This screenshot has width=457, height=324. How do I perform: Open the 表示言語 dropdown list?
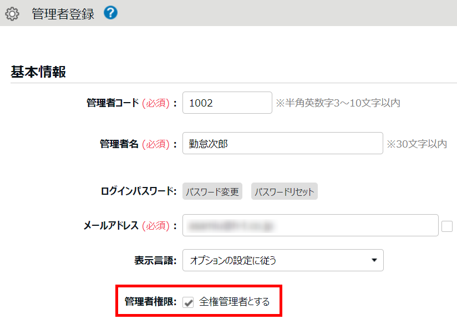coord(282,260)
